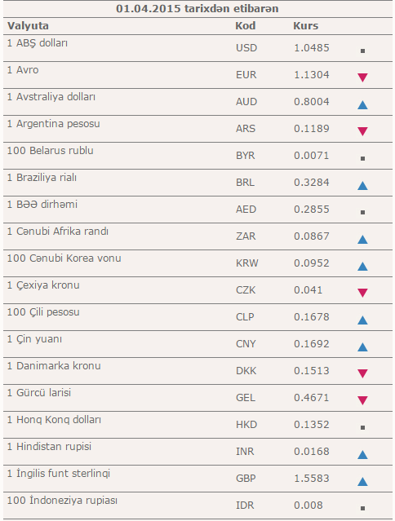Click the blue up arrow next to AUD
The image size is (395, 521).
click(x=362, y=105)
